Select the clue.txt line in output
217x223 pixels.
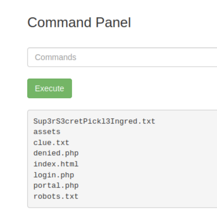pos(51,143)
